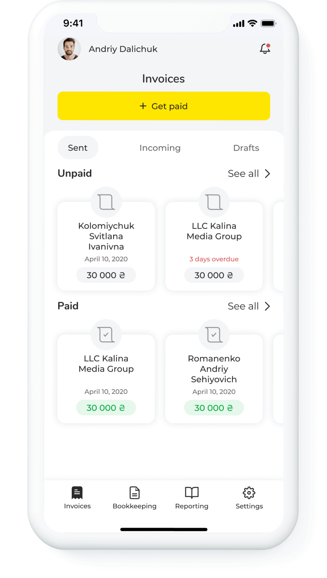327x578 pixels.
Task: Click invoice icon above overdue Kalina card
Action: (x=214, y=202)
